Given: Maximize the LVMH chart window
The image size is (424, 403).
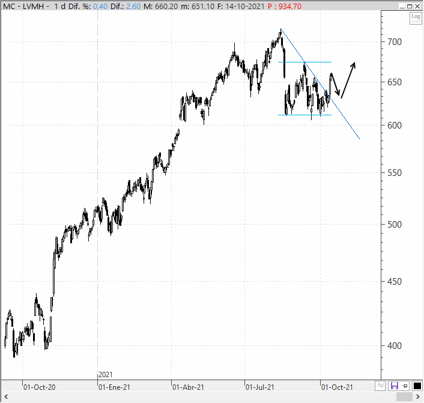Looking at the screenshot, I should [x=410, y=6].
